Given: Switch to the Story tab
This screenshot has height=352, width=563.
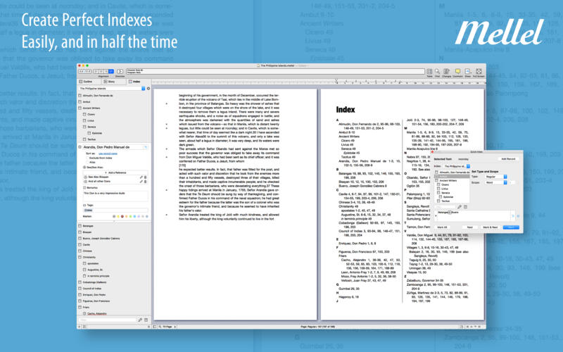Looking at the screenshot, I should pos(111,81).
